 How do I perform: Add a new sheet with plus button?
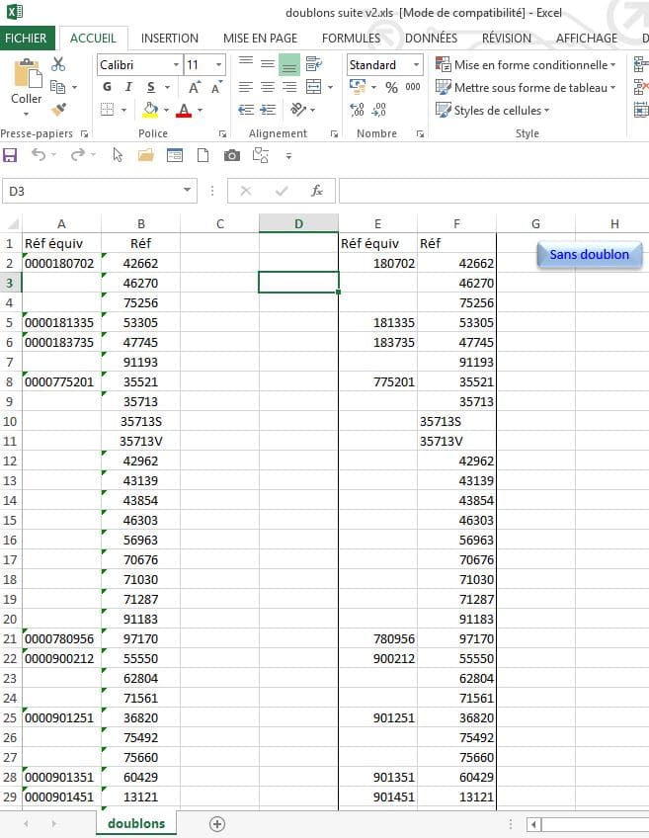click(217, 823)
